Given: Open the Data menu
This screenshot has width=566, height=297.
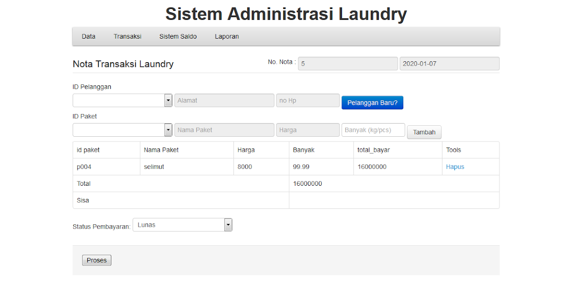Looking at the screenshot, I should [88, 36].
